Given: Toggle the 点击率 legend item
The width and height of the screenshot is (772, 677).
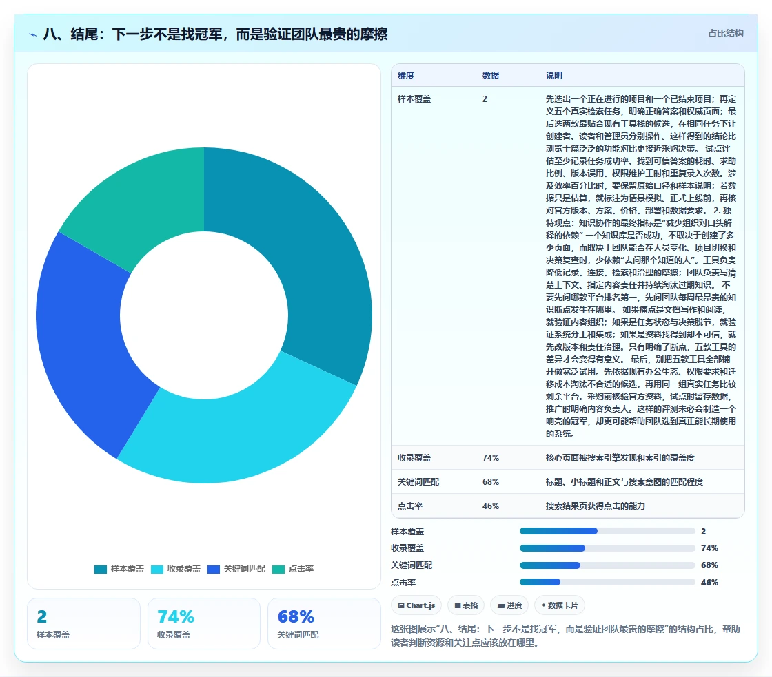Looking at the screenshot, I should pos(293,569).
